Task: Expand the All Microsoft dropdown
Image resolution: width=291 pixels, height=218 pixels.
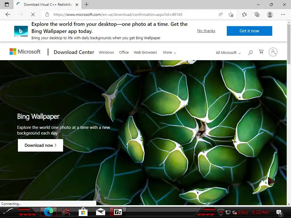Action: [x=228, y=53]
